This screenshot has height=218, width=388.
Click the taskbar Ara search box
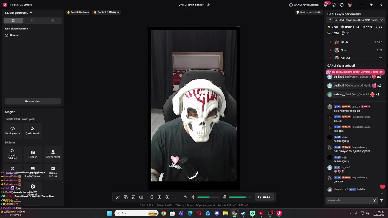point(136,213)
